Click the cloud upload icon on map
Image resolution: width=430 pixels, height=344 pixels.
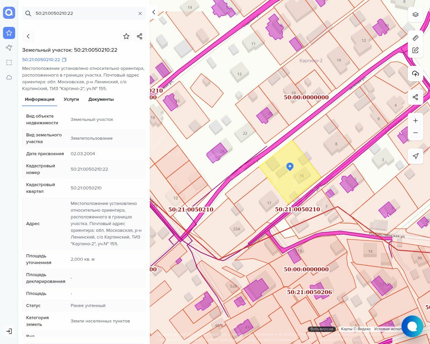click(x=416, y=74)
